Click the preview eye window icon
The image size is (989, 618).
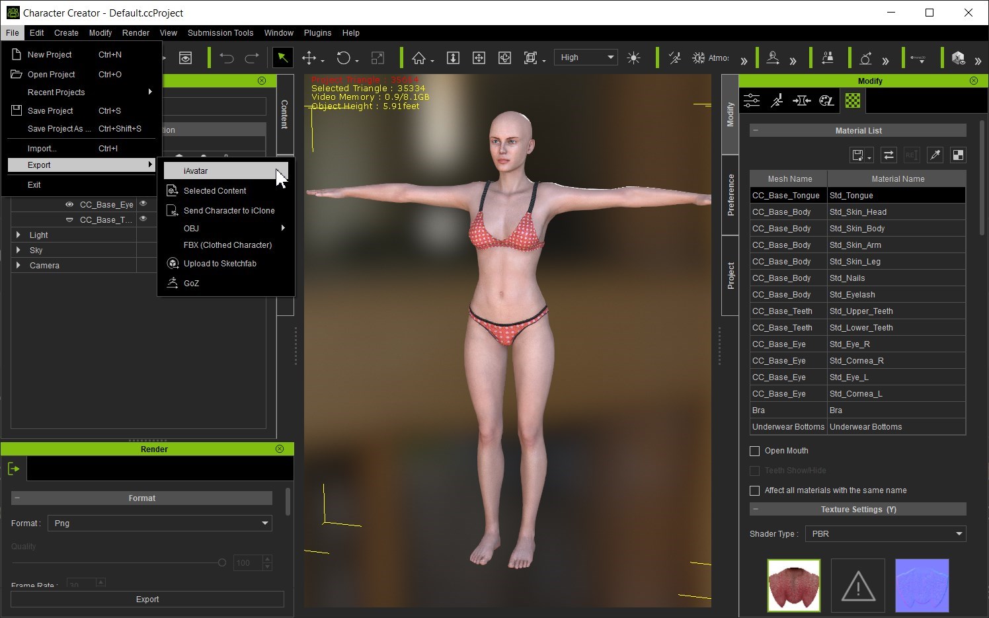pos(186,58)
